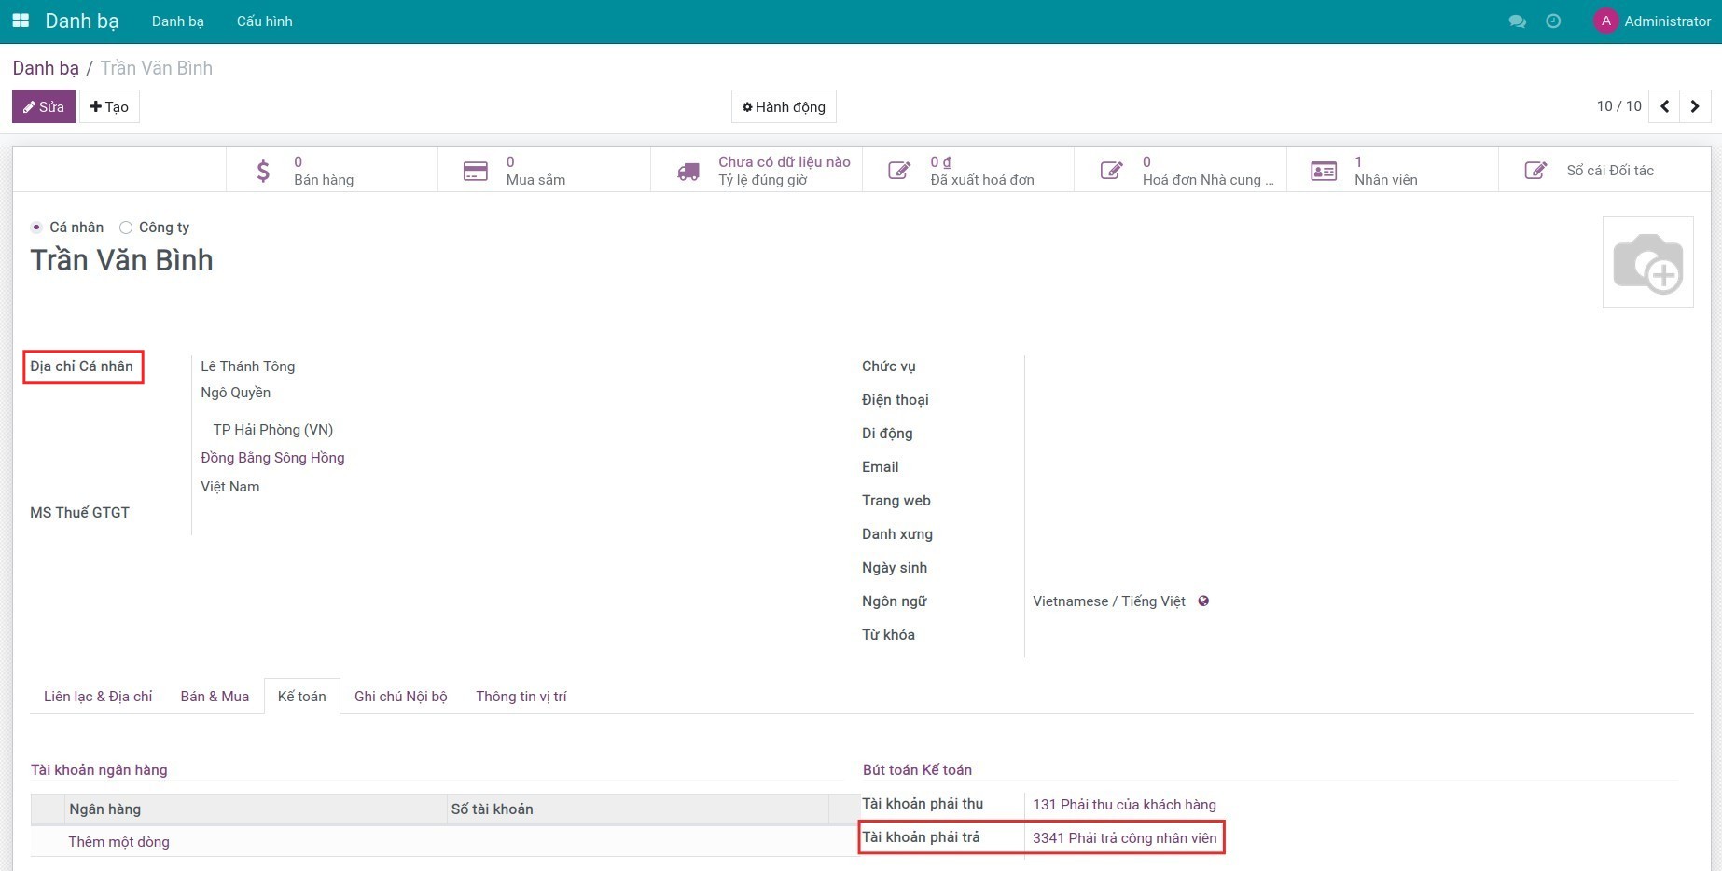This screenshot has width=1722, height=871.
Task: Open the Administrator user menu
Action: click(x=1652, y=21)
